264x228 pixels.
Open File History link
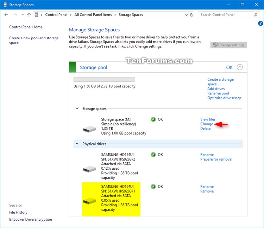(x=18, y=213)
